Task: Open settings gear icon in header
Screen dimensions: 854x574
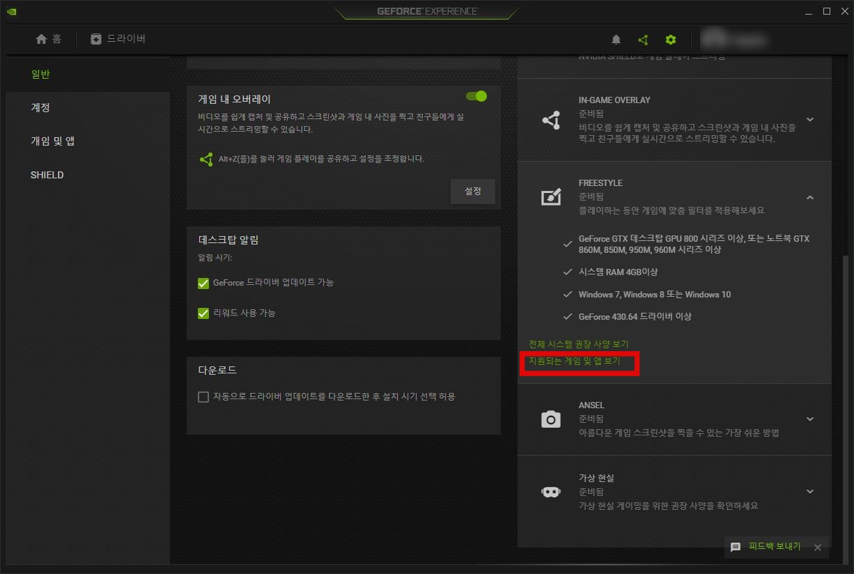Action: (x=671, y=40)
